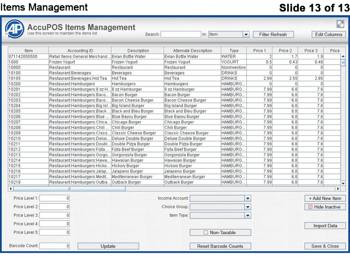Click Reset Barcode Counts button
This screenshot has height=257, width=350.
220,246
